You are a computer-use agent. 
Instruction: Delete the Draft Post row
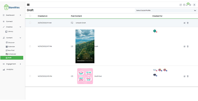point(188,76)
